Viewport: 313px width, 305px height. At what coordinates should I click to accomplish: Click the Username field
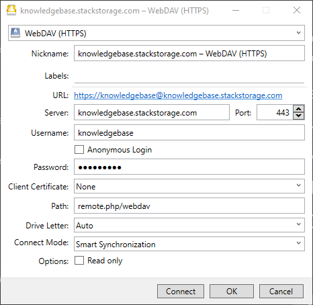coord(189,132)
